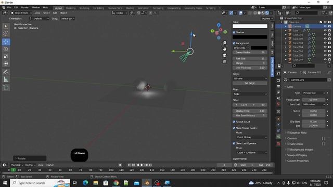The height and width of the screenshot is (187, 333).
Task: Click the white Color swatch
Action: pos(250,26)
